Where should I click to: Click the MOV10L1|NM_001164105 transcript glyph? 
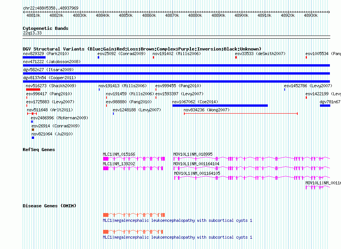tap(252, 177)
